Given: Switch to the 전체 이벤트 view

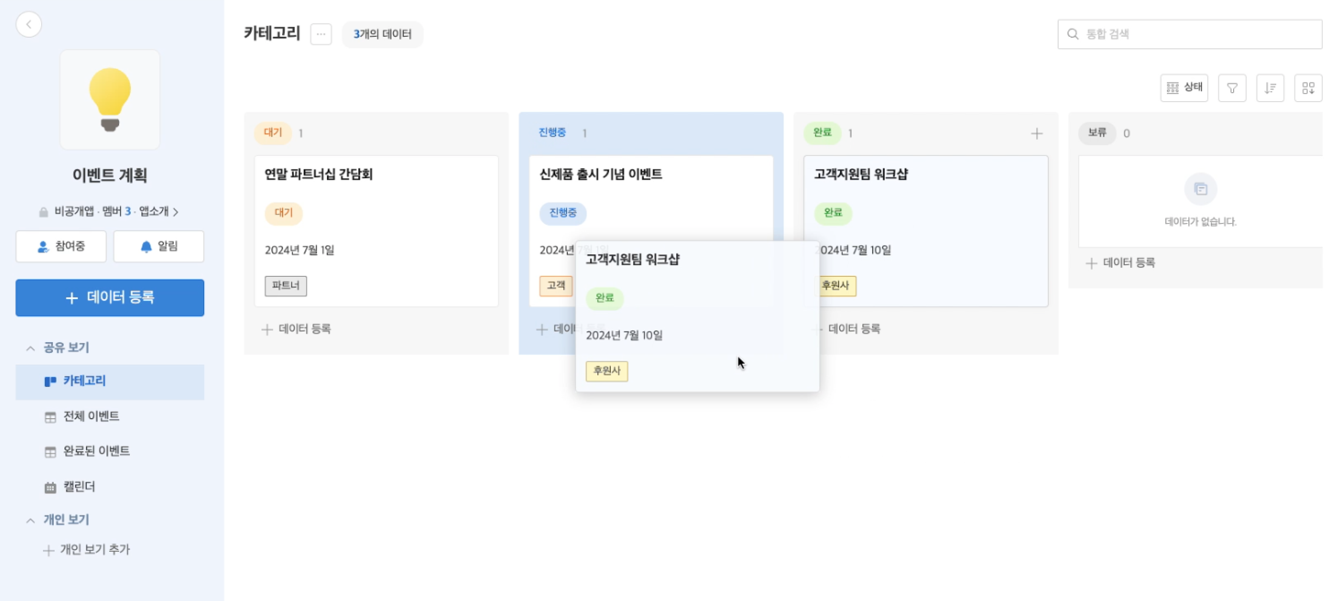Looking at the screenshot, I should (91, 416).
